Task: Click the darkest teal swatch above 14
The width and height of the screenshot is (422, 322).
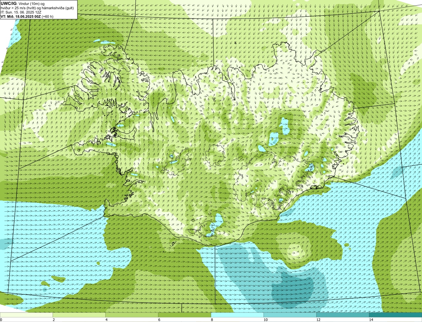Action: [396, 315]
